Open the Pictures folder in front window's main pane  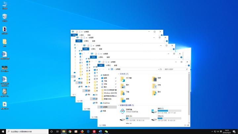point(125,86)
